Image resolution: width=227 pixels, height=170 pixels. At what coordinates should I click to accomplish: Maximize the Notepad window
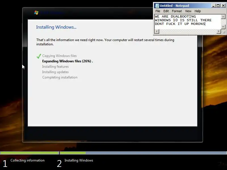(218, 6)
